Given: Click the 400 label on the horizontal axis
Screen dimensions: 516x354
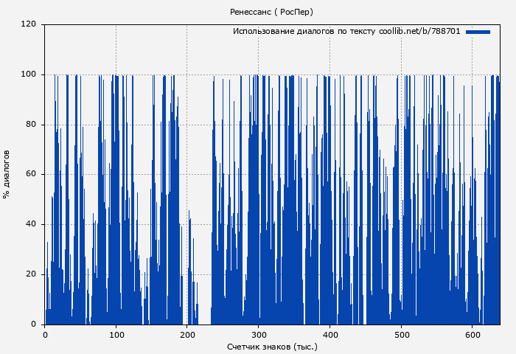Looking at the screenshot, I should click(x=330, y=334).
